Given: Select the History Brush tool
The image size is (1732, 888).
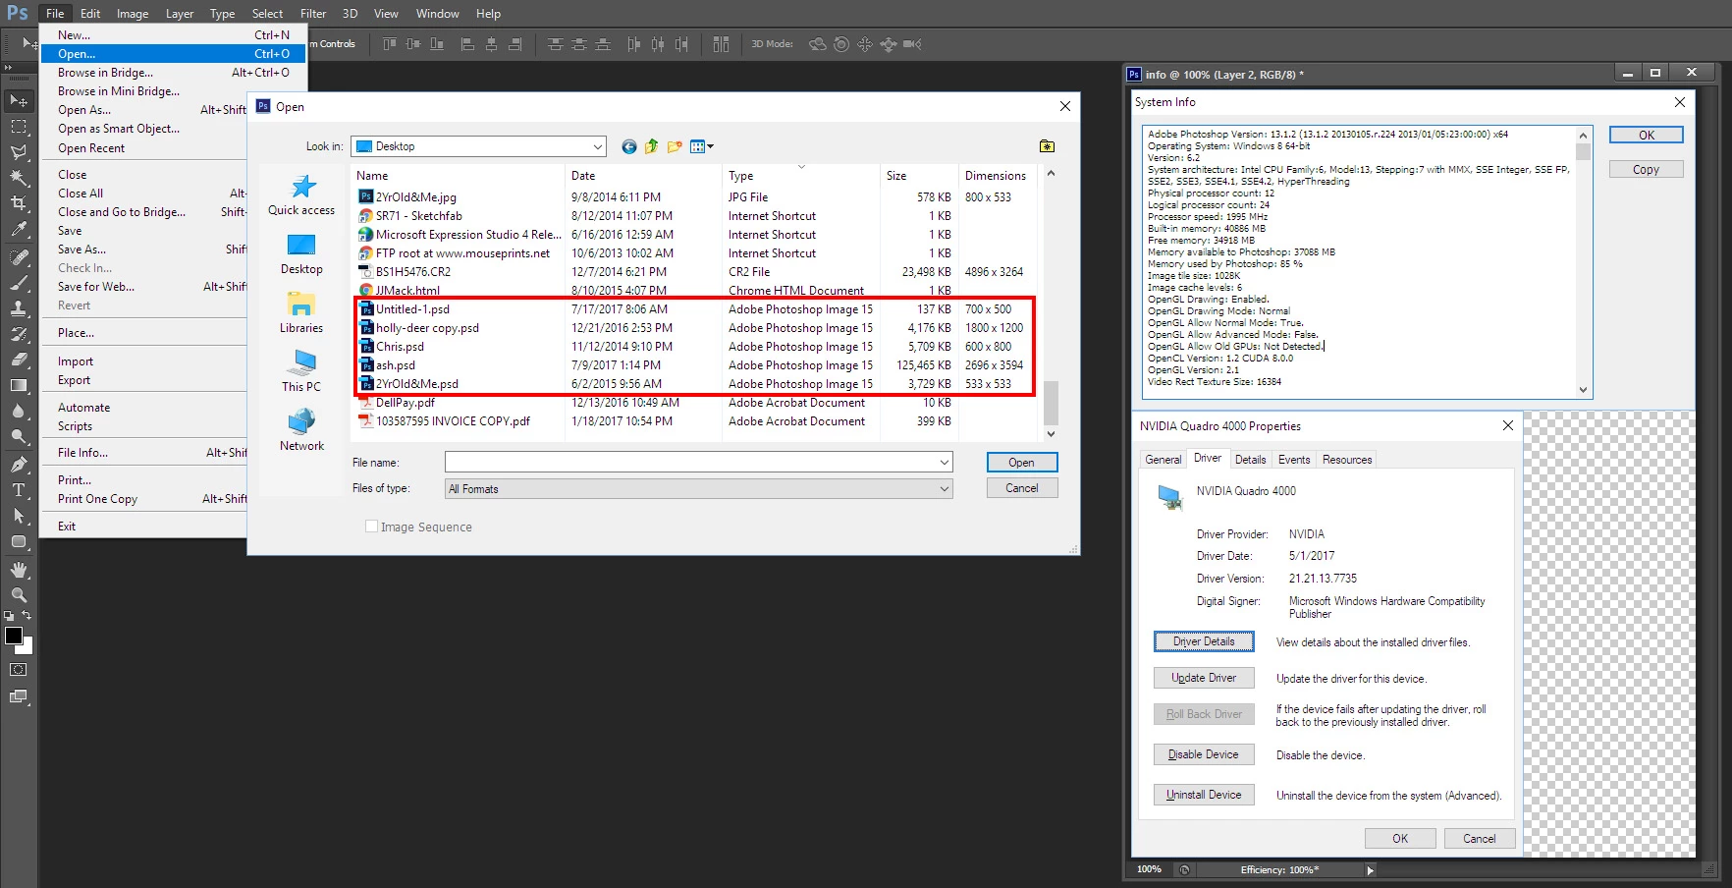Looking at the screenshot, I should (19, 334).
